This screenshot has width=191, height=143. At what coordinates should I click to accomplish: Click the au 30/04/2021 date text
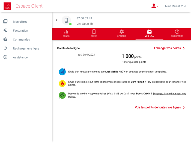87,55
